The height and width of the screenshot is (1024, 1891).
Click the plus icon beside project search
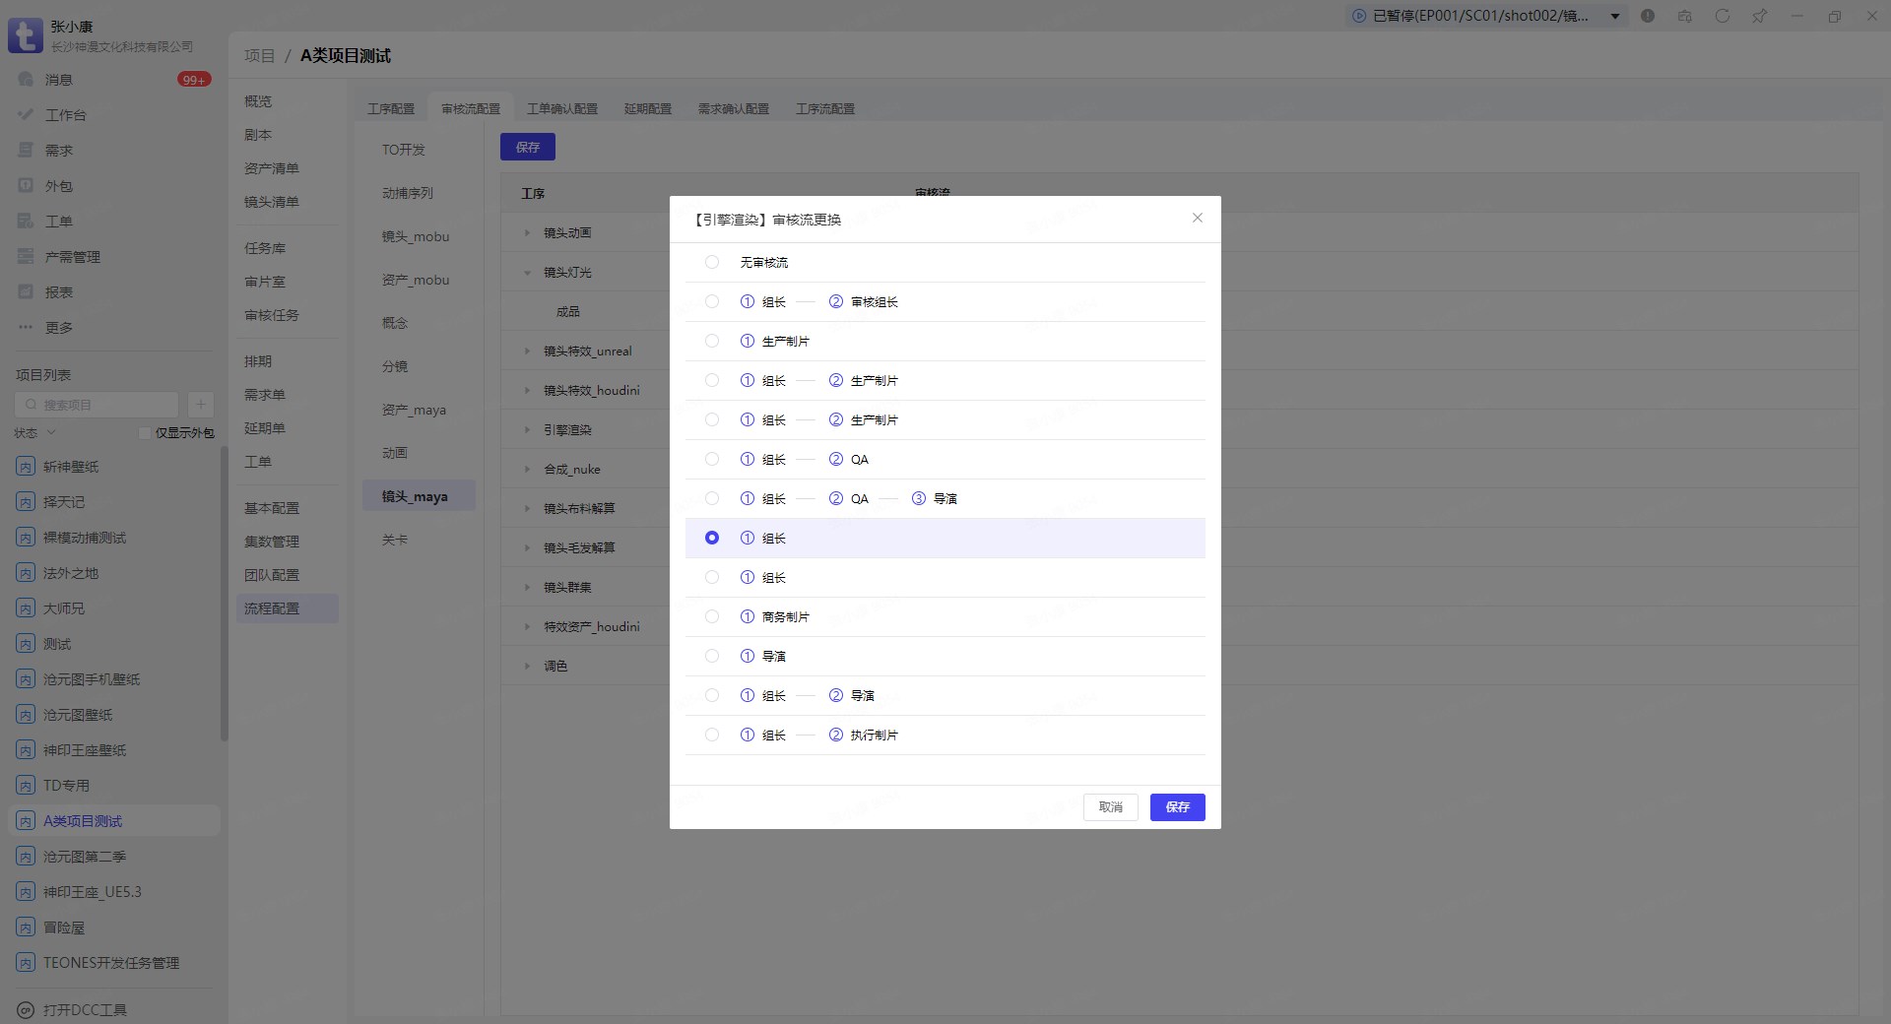click(x=200, y=404)
